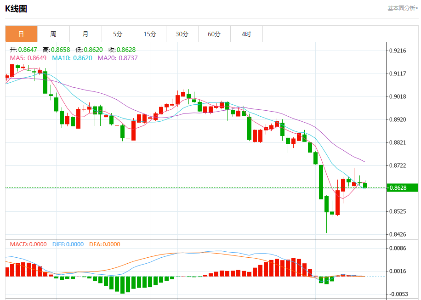Click the -0.0053 MACD axis label
421x300 pixels.
[398, 294]
